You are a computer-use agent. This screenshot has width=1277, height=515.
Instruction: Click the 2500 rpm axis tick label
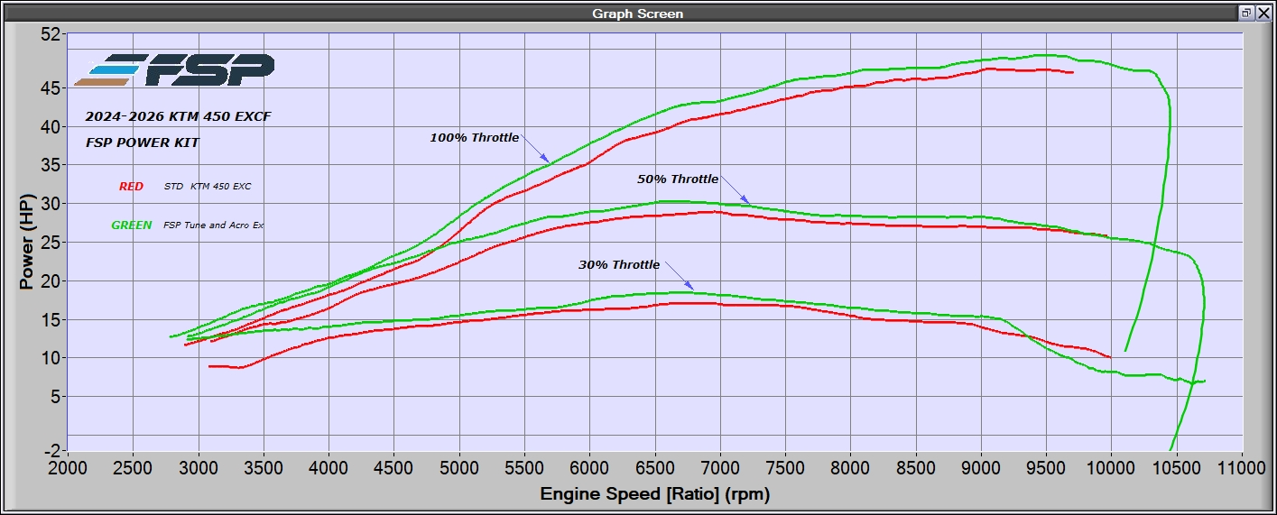[x=133, y=470]
